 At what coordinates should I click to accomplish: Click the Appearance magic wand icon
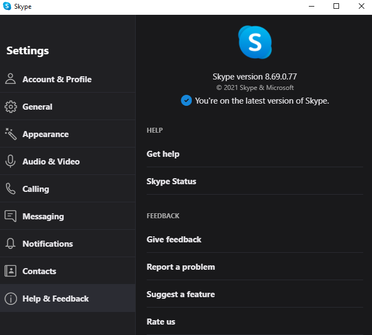[10, 134]
